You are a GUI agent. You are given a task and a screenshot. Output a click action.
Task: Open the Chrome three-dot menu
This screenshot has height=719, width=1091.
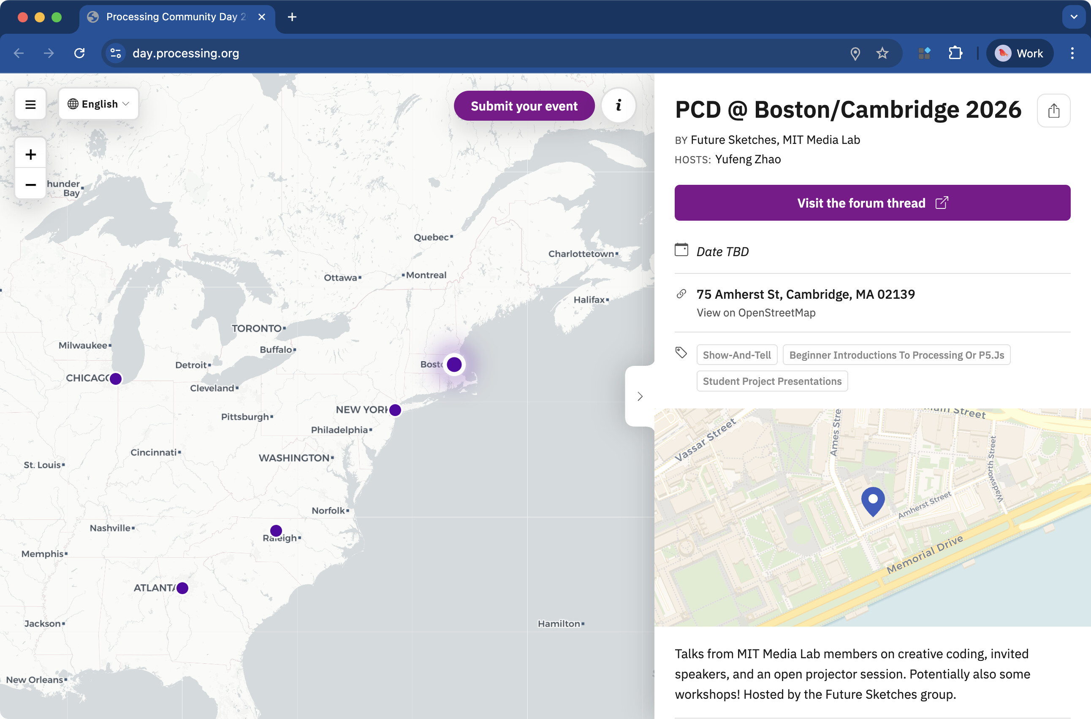pos(1072,53)
